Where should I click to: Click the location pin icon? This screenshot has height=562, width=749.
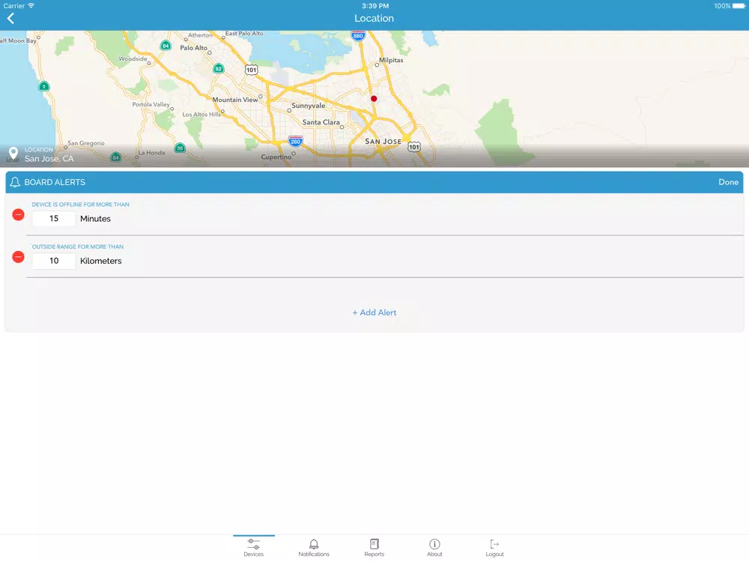click(x=13, y=154)
